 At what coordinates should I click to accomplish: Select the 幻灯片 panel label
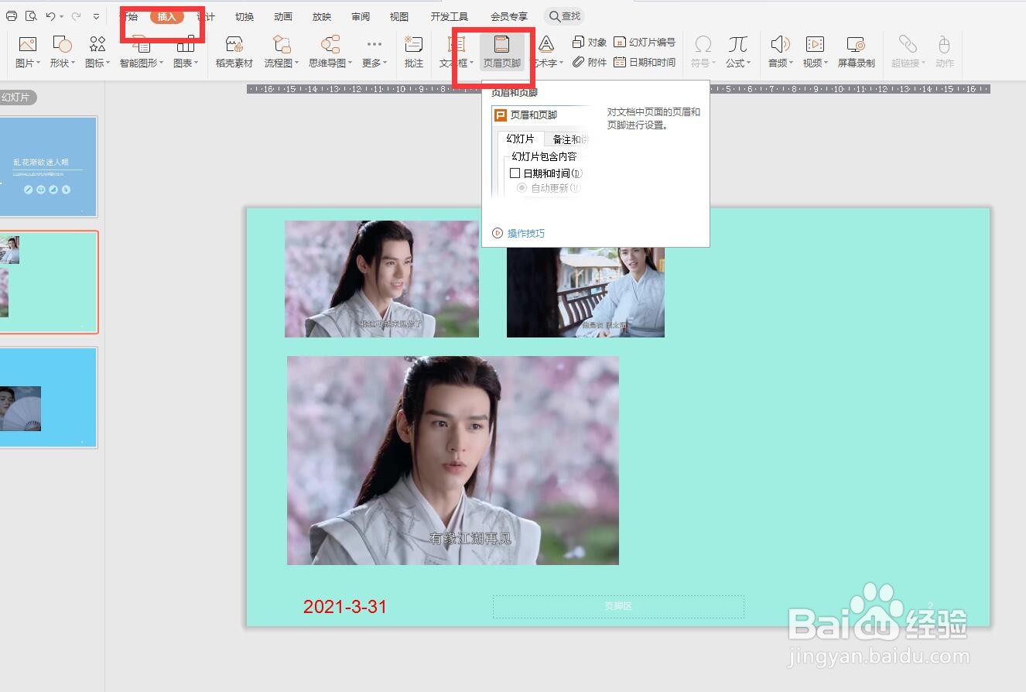click(x=16, y=98)
